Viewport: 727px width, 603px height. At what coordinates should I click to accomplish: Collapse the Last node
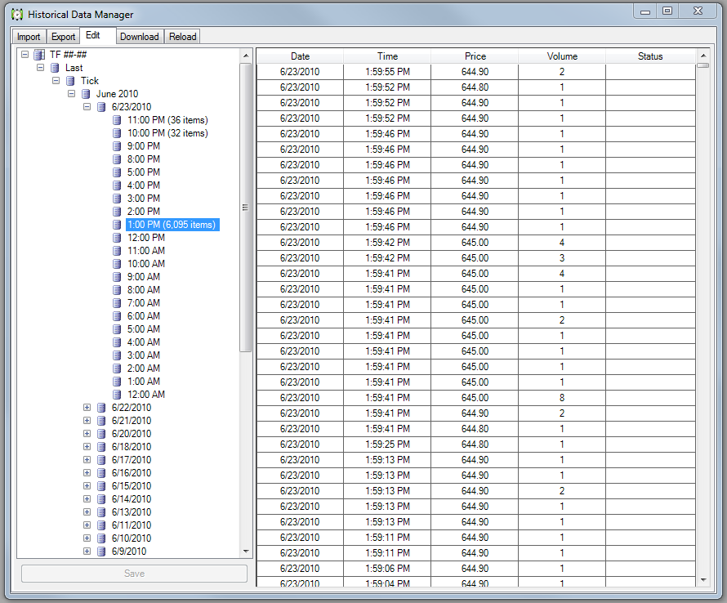coord(40,67)
